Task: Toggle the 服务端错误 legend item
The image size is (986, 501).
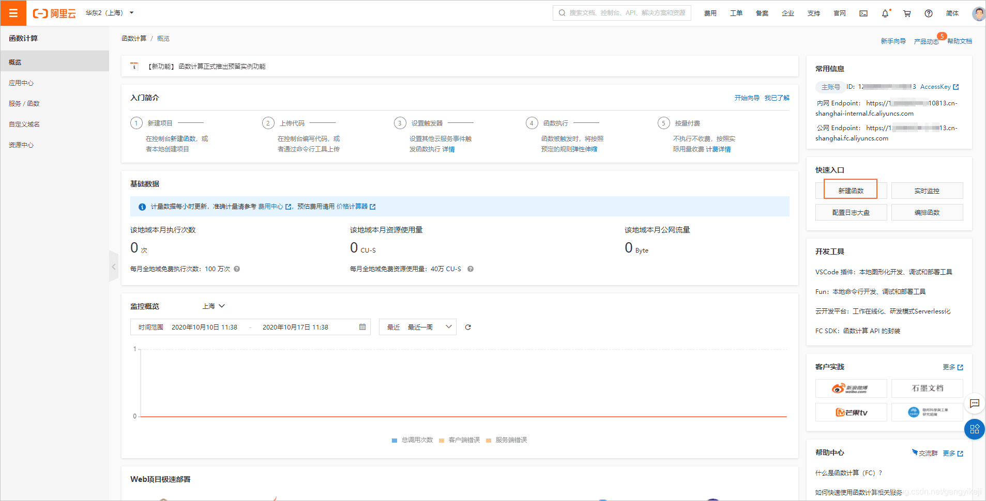Action: point(506,440)
